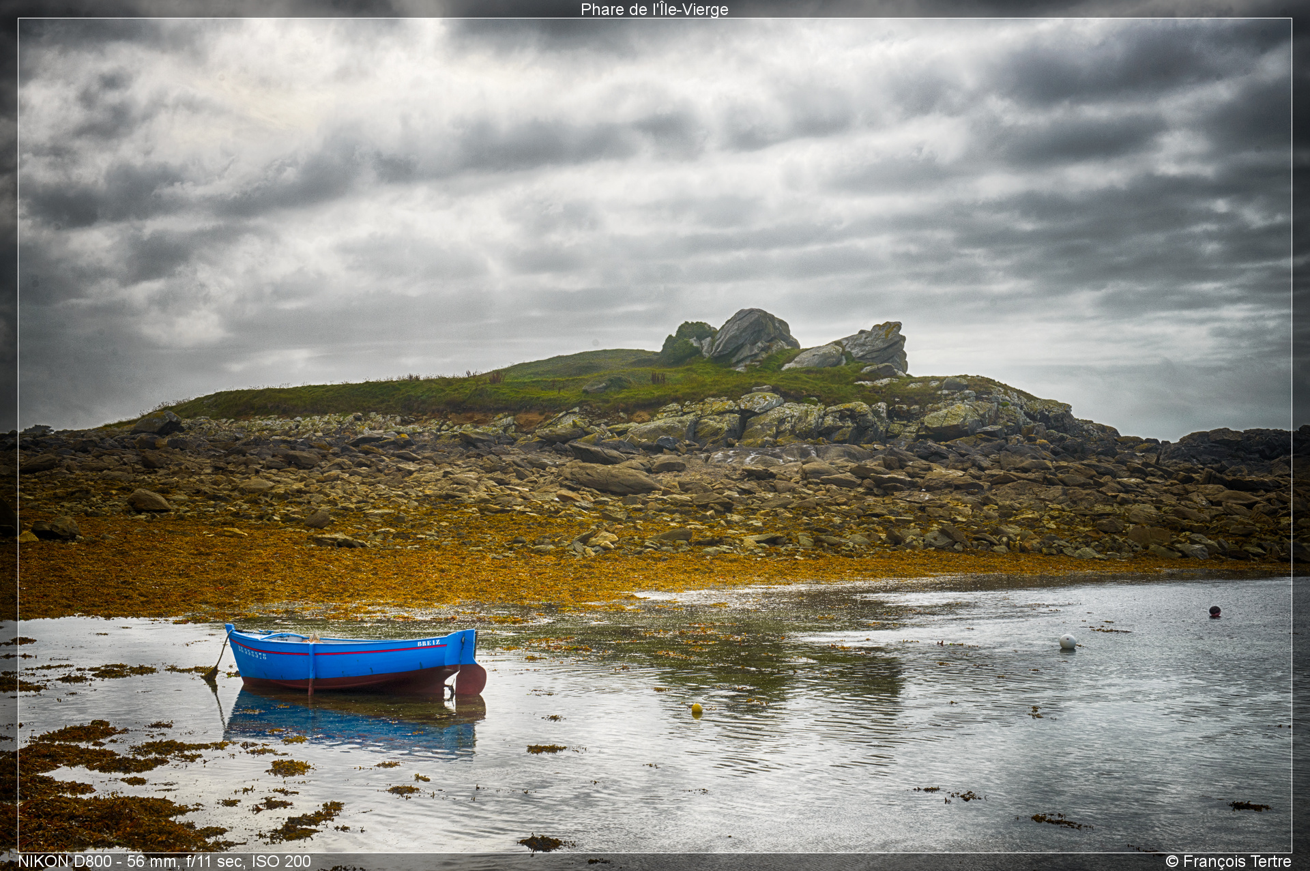
Task: Click the title 'Phare de l'Île-Vierge'
Action: [x=654, y=10]
